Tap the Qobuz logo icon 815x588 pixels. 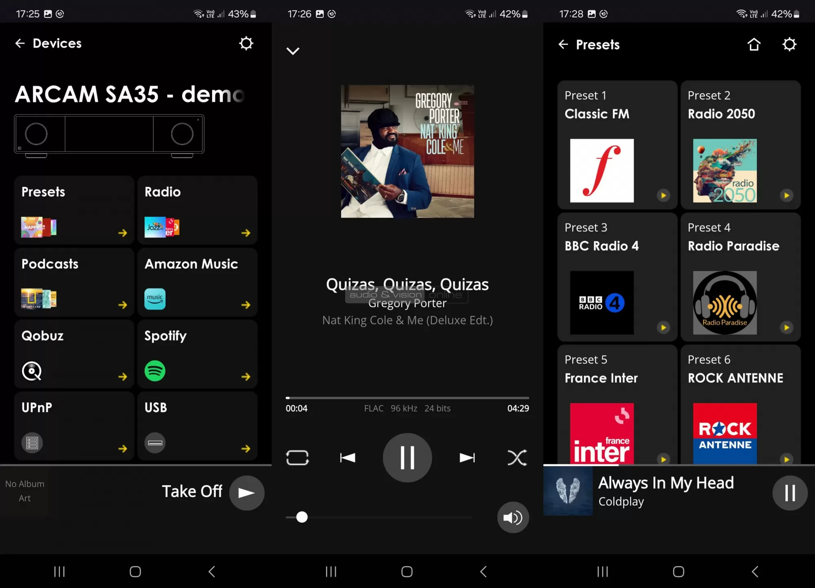tap(32, 371)
